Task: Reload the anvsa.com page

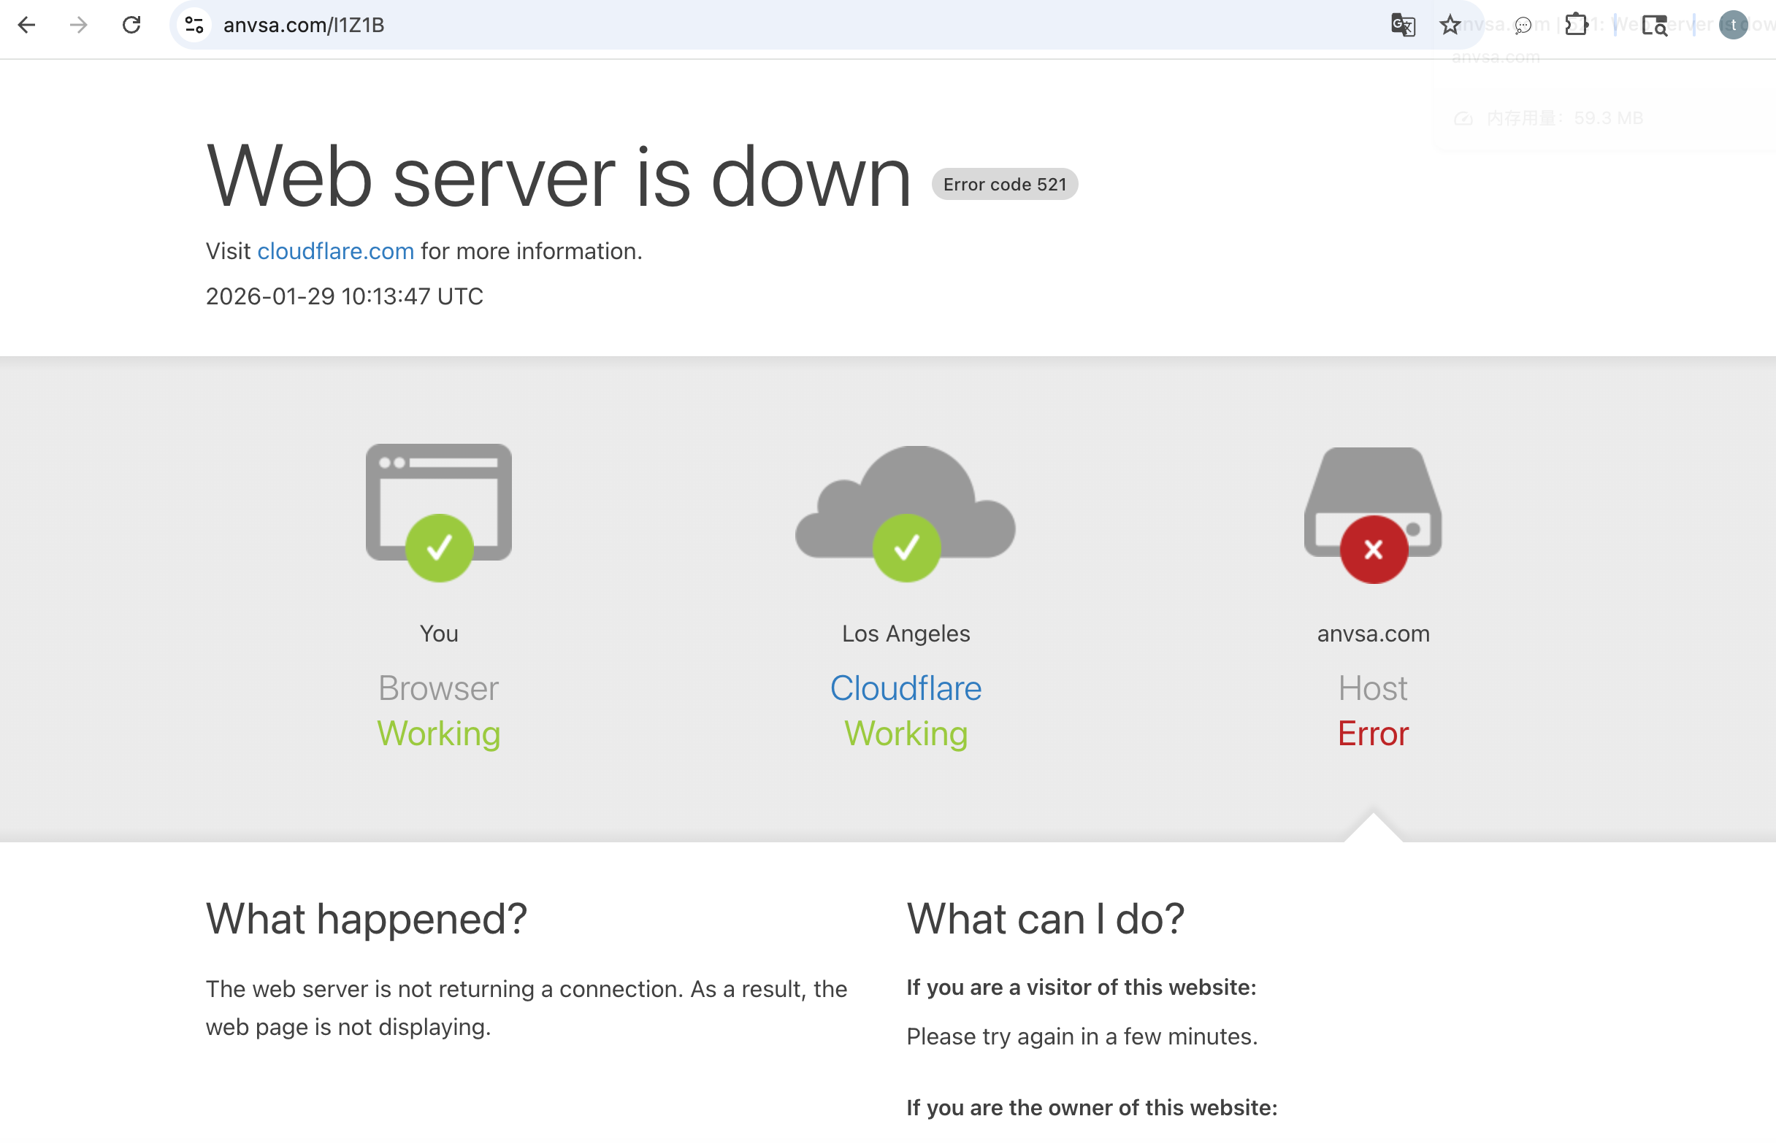Action: click(x=131, y=26)
